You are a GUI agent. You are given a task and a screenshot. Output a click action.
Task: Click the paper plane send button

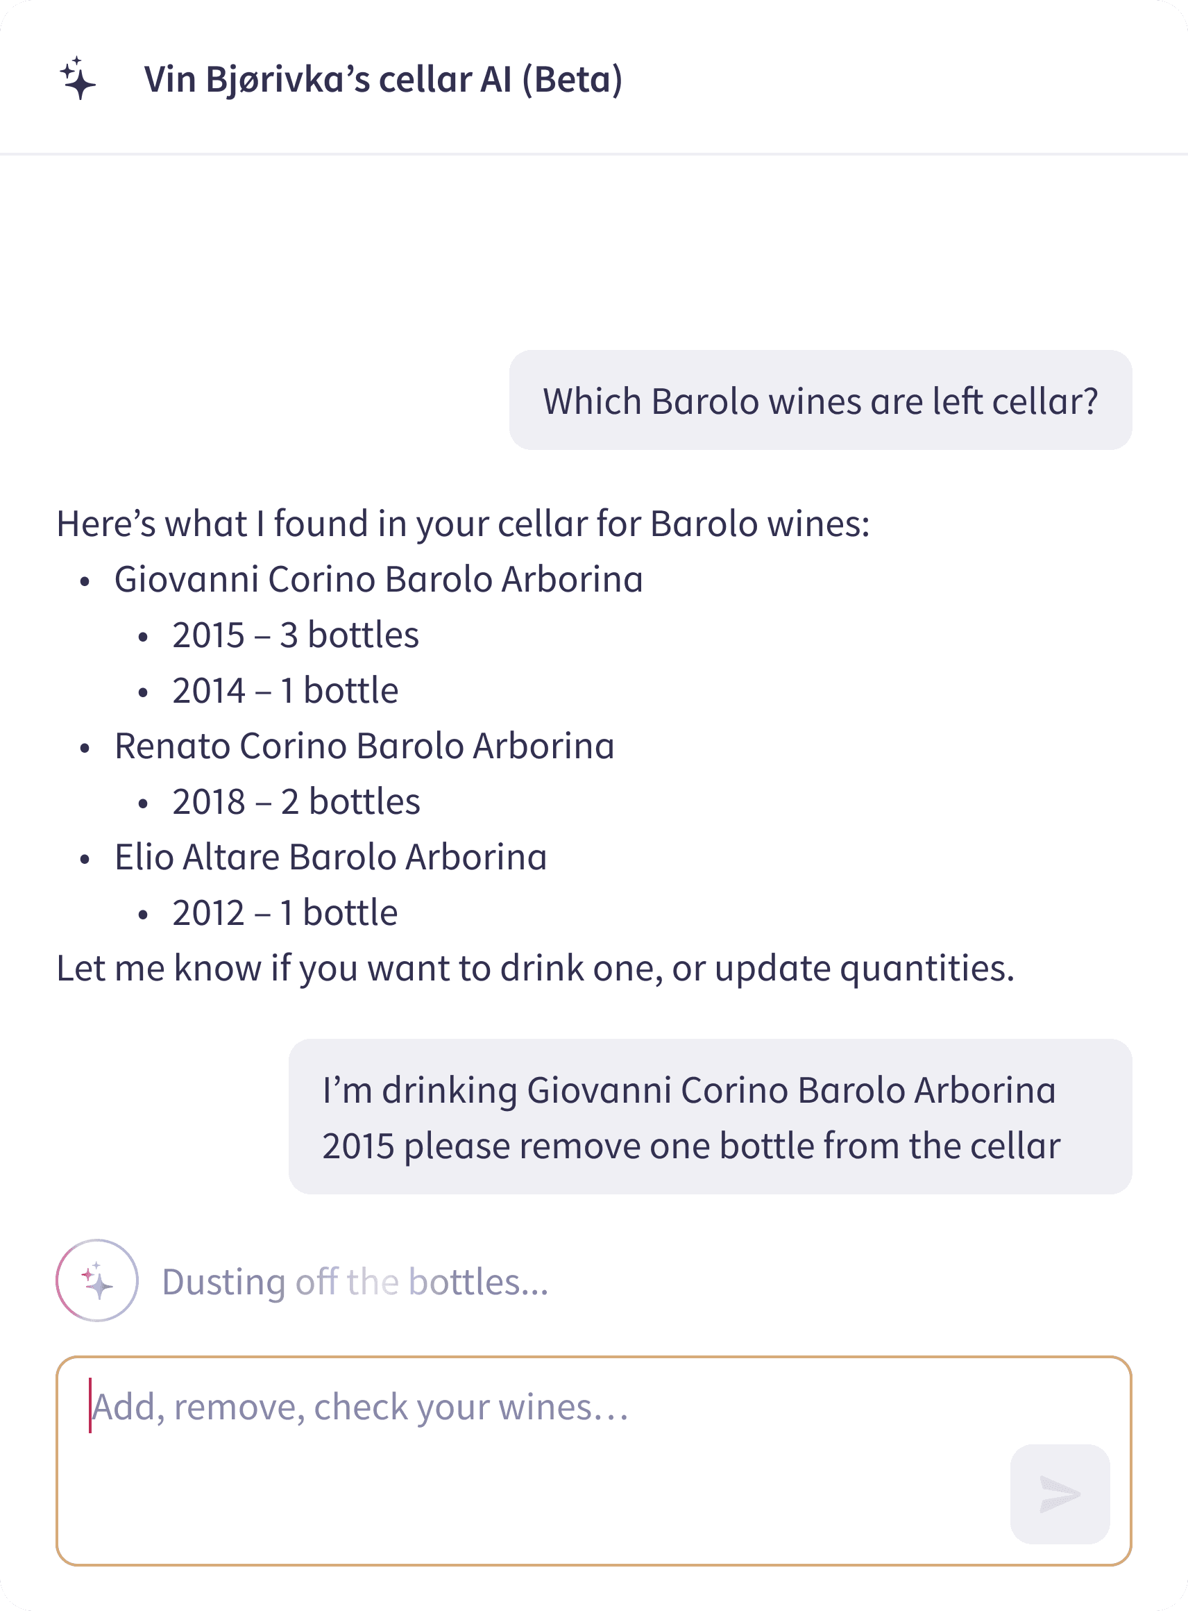(1059, 1494)
